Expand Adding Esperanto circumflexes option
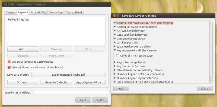The height and width of the screenshot is (107, 217). coord(115,23)
